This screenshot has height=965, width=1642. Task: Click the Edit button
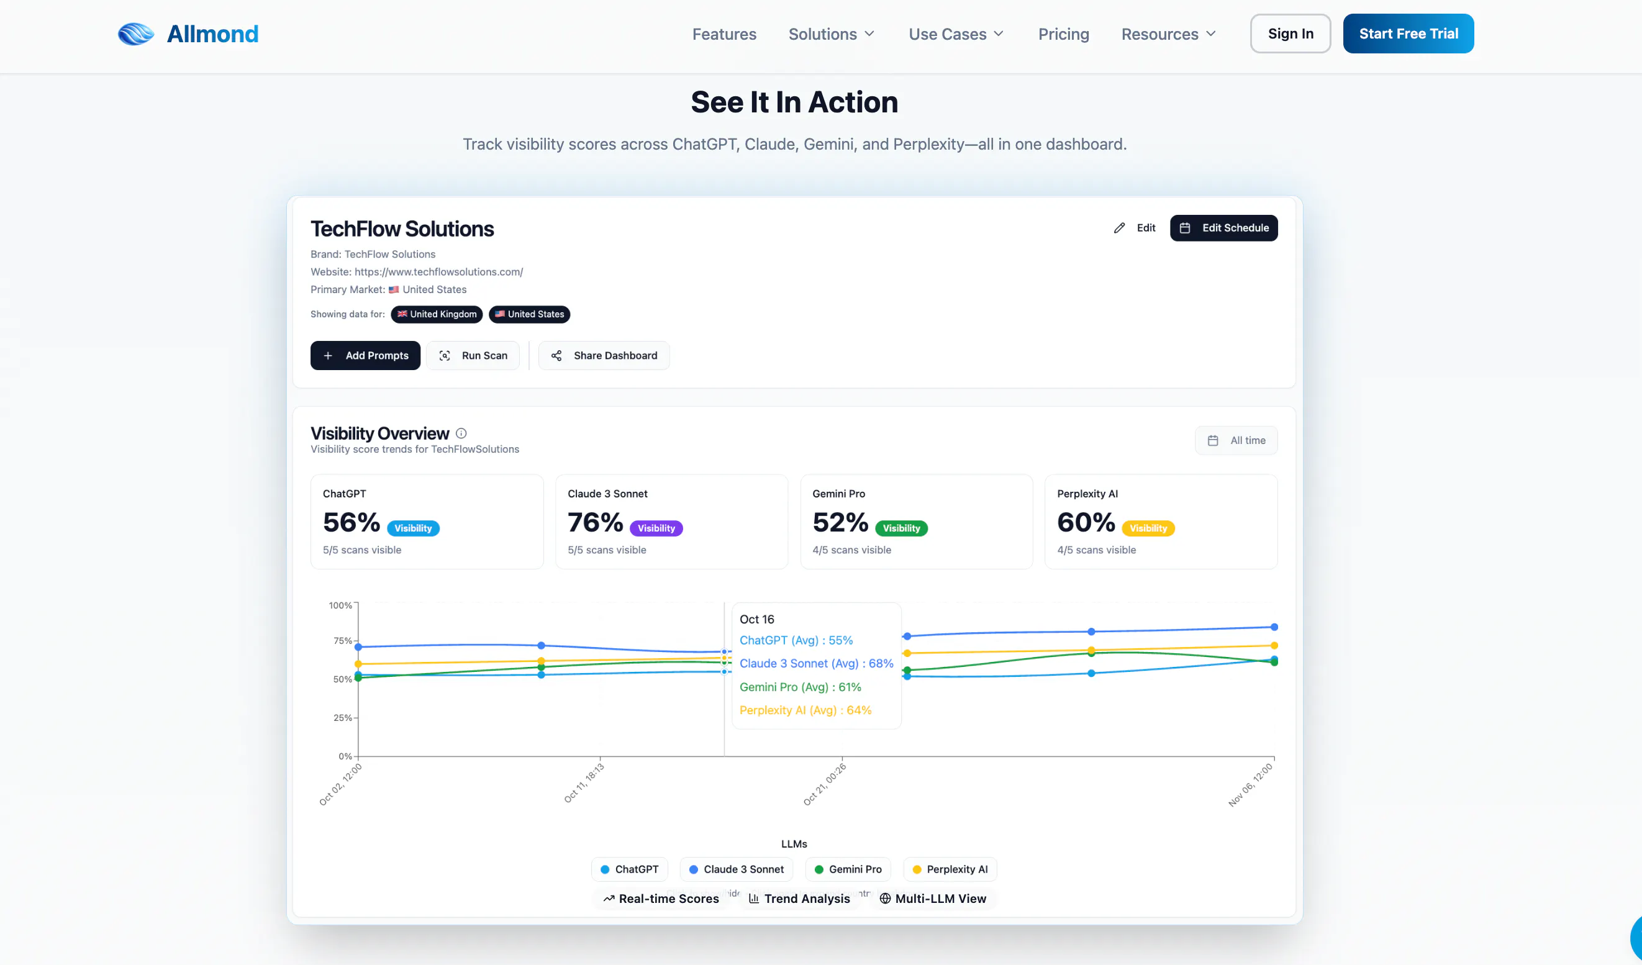1135,228
